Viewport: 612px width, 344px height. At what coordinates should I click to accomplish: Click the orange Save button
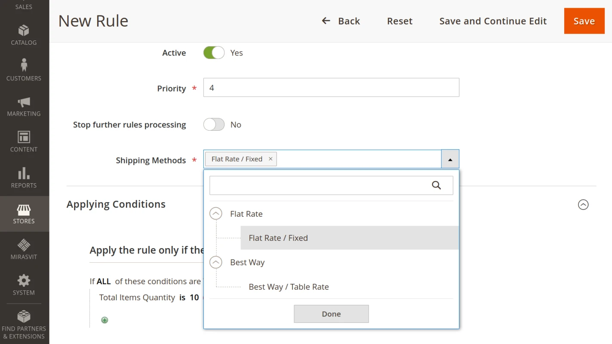coord(584,21)
